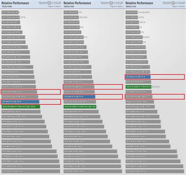Click the RTX 2080 8 GB 107% bar in the 2560x1440 chart

81,112
